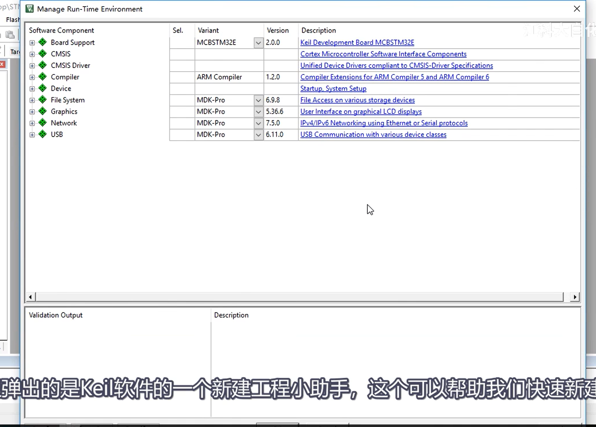The height and width of the screenshot is (427, 596).
Task: Expand the Device tree node
Action: click(32, 88)
